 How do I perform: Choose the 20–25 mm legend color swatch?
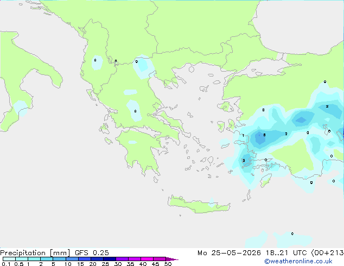(97, 259)
